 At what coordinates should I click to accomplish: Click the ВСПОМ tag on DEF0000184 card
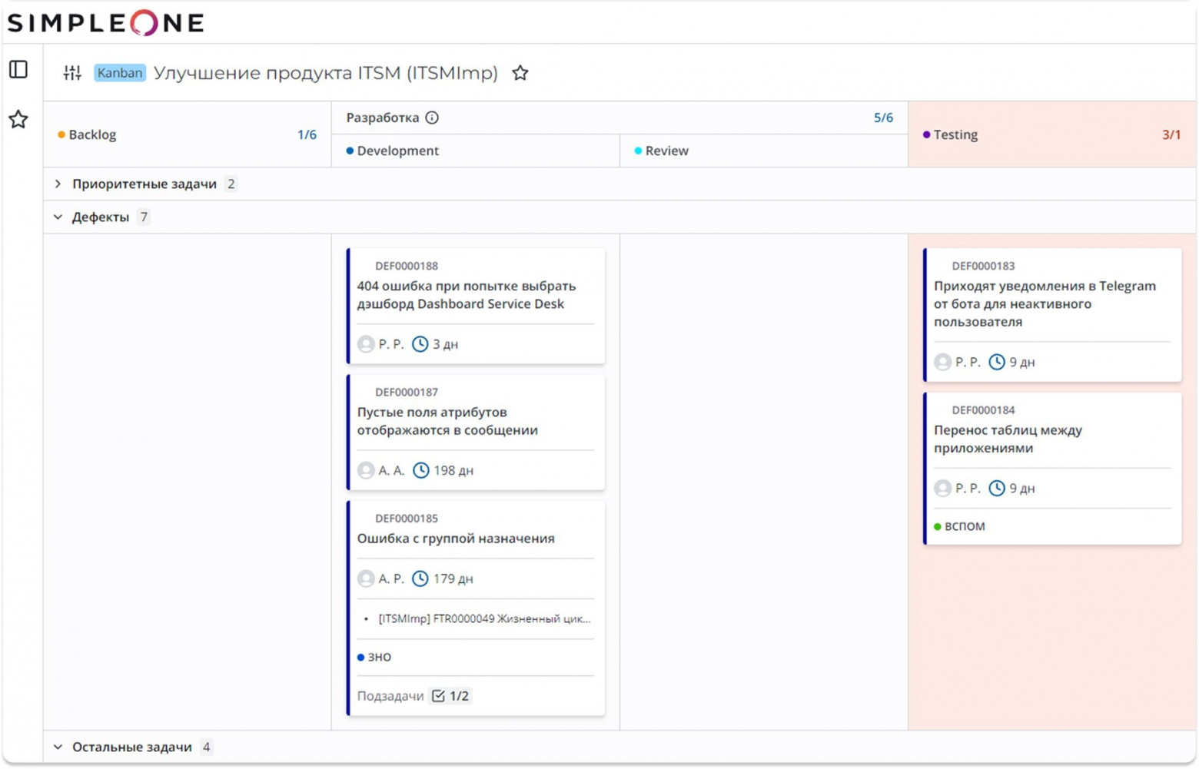pyautogui.click(x=959, y=526)
